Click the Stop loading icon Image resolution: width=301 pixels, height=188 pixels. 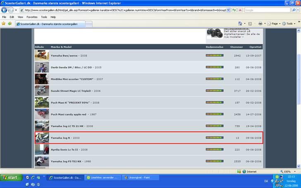click(x=240, y=10)
